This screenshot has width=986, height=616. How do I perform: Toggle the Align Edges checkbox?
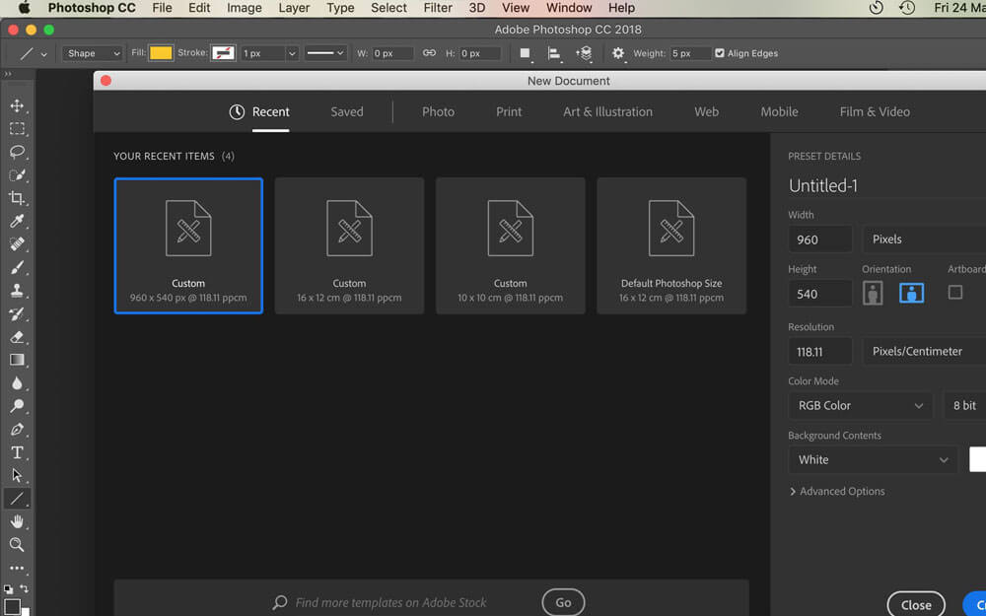coord(720,53)
